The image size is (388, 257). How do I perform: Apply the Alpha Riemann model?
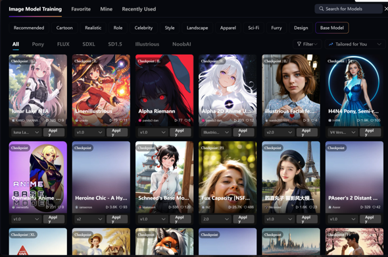[x=180, y=132]
